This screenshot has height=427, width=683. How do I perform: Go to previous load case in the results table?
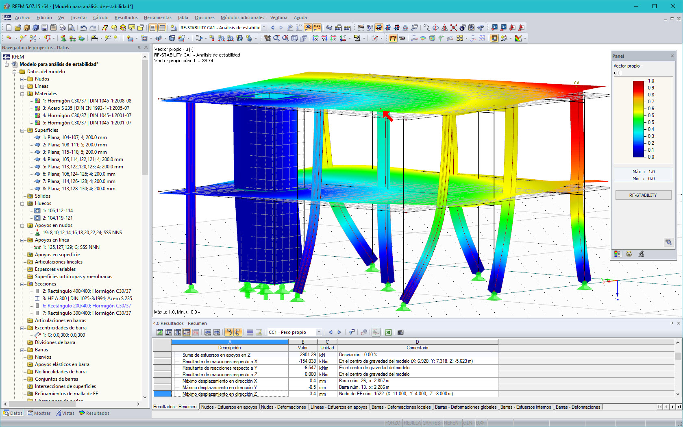pyautogui.click(x=331, y=332)
